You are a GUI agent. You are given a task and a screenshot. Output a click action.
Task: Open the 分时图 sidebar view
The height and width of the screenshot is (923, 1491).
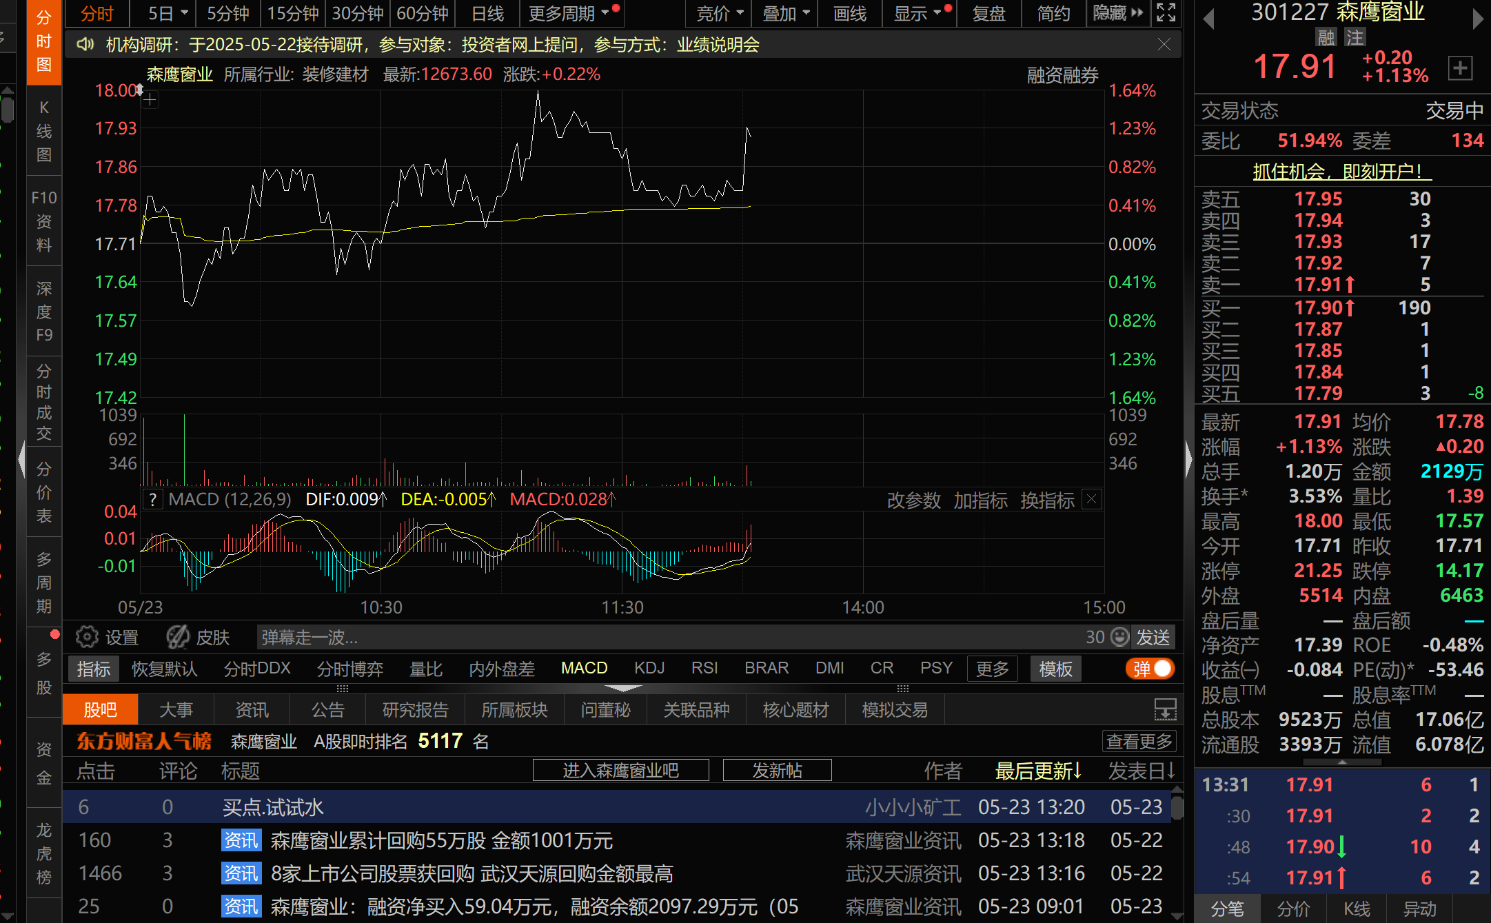[x=44, y=41]
